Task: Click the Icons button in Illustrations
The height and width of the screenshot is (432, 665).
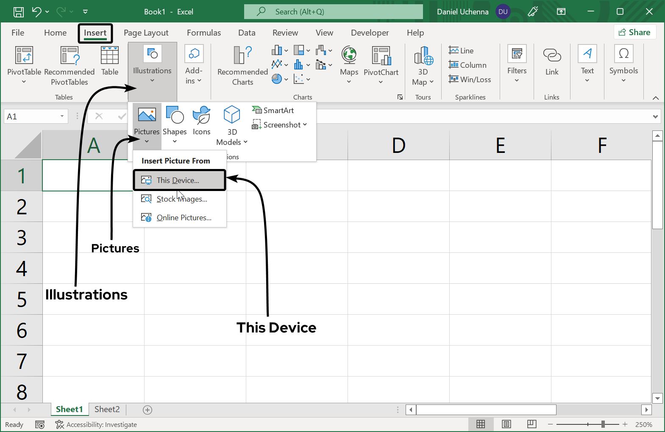Action: click(x=201, y=121)
